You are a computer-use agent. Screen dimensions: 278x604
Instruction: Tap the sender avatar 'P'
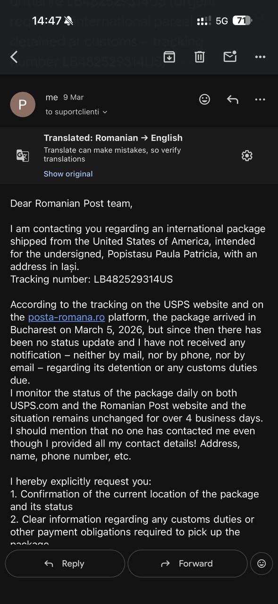coord(23,104)
